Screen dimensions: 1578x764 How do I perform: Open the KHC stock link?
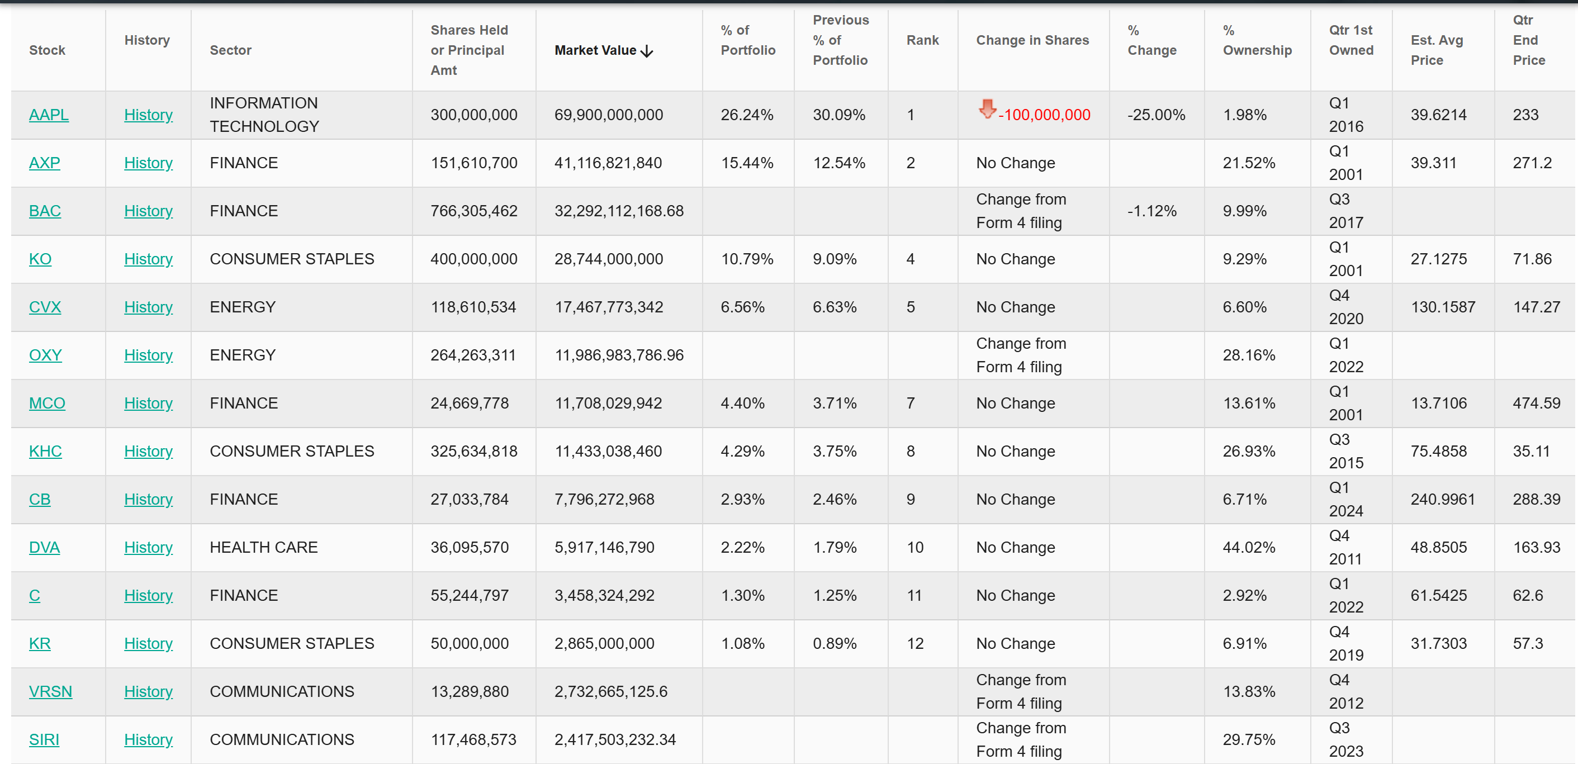pos(45,452)
